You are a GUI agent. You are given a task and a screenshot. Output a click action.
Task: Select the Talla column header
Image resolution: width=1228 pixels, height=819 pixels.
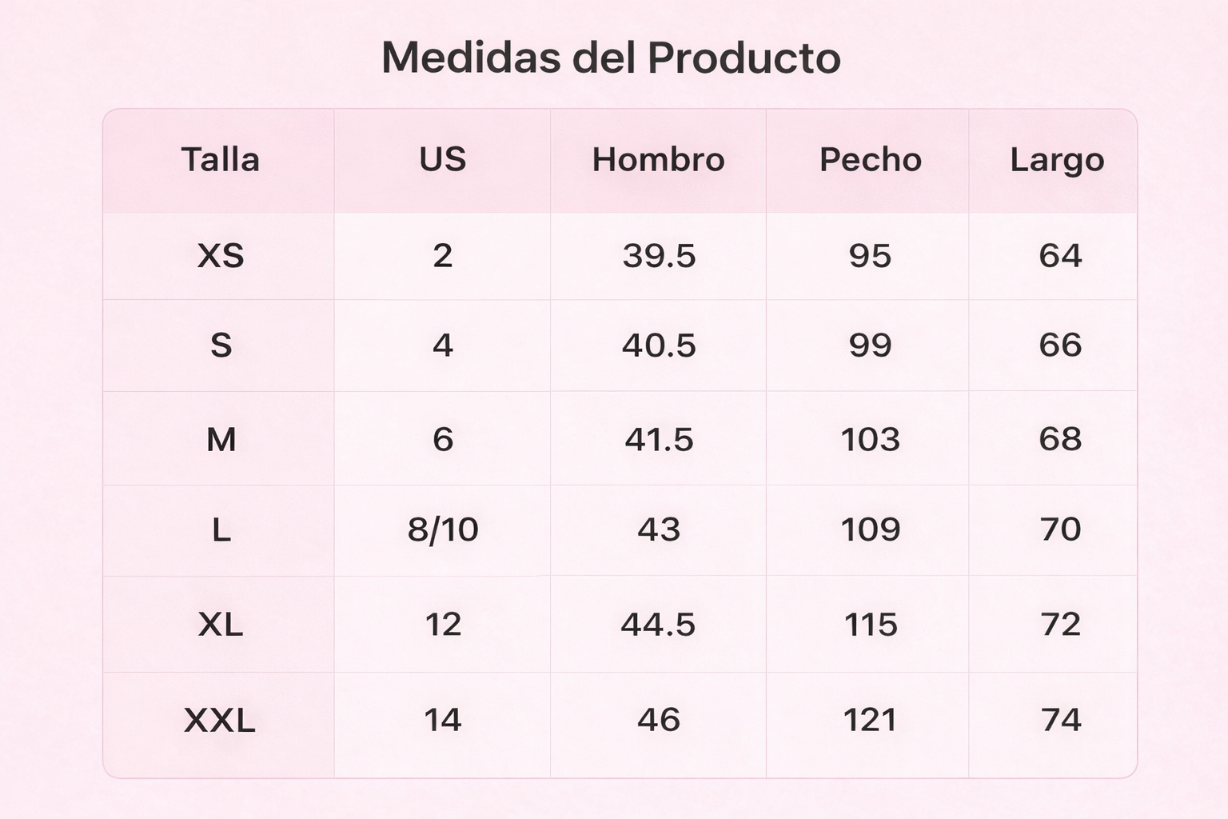pos(220,160)
